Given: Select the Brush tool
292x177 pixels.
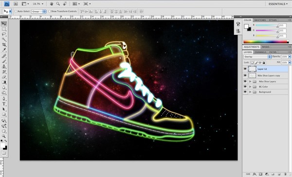Looking at the screenshot, I should (x=4, y=61).
